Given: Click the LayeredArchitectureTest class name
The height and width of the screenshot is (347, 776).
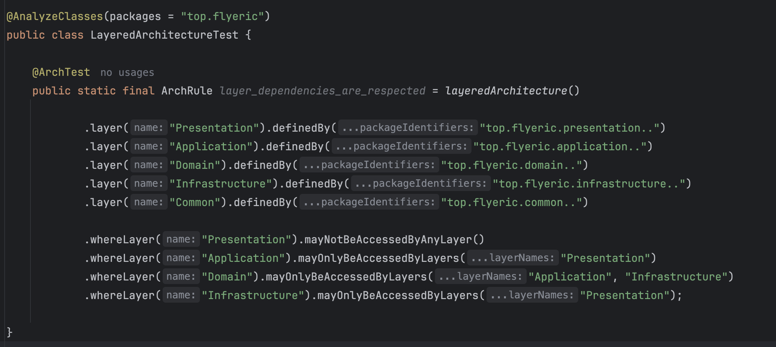Looking at the screenshot, I should pos(164,35).
